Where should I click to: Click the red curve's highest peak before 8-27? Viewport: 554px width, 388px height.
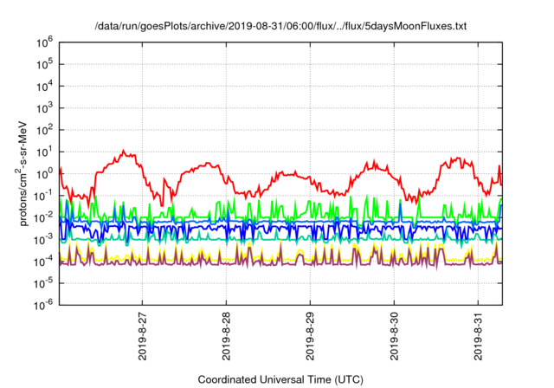pyautogui.click(x=123, y=151)
